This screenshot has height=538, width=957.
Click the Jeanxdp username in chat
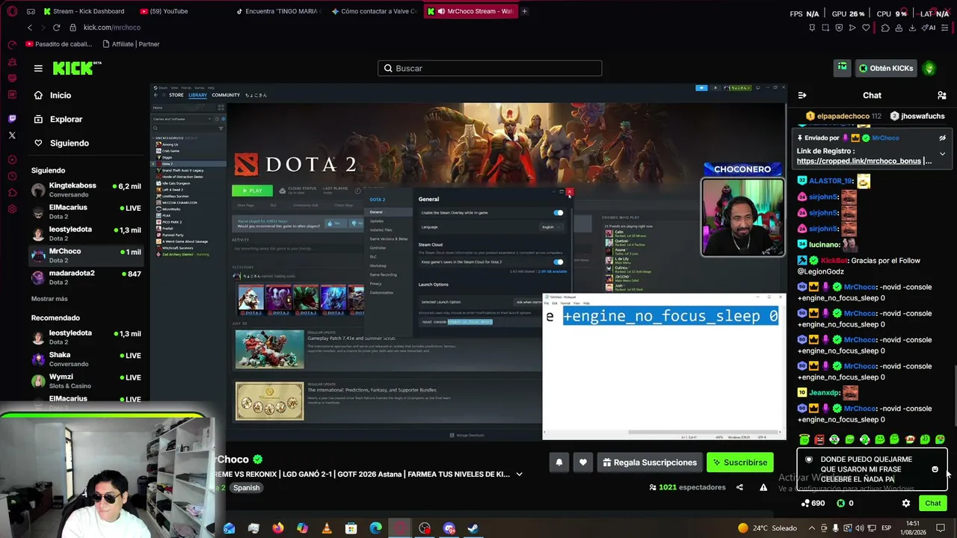pos(825,393)
